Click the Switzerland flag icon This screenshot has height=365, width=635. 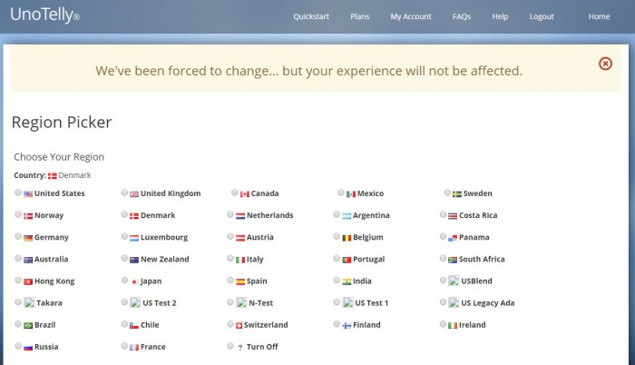click(x=239, y=325)
